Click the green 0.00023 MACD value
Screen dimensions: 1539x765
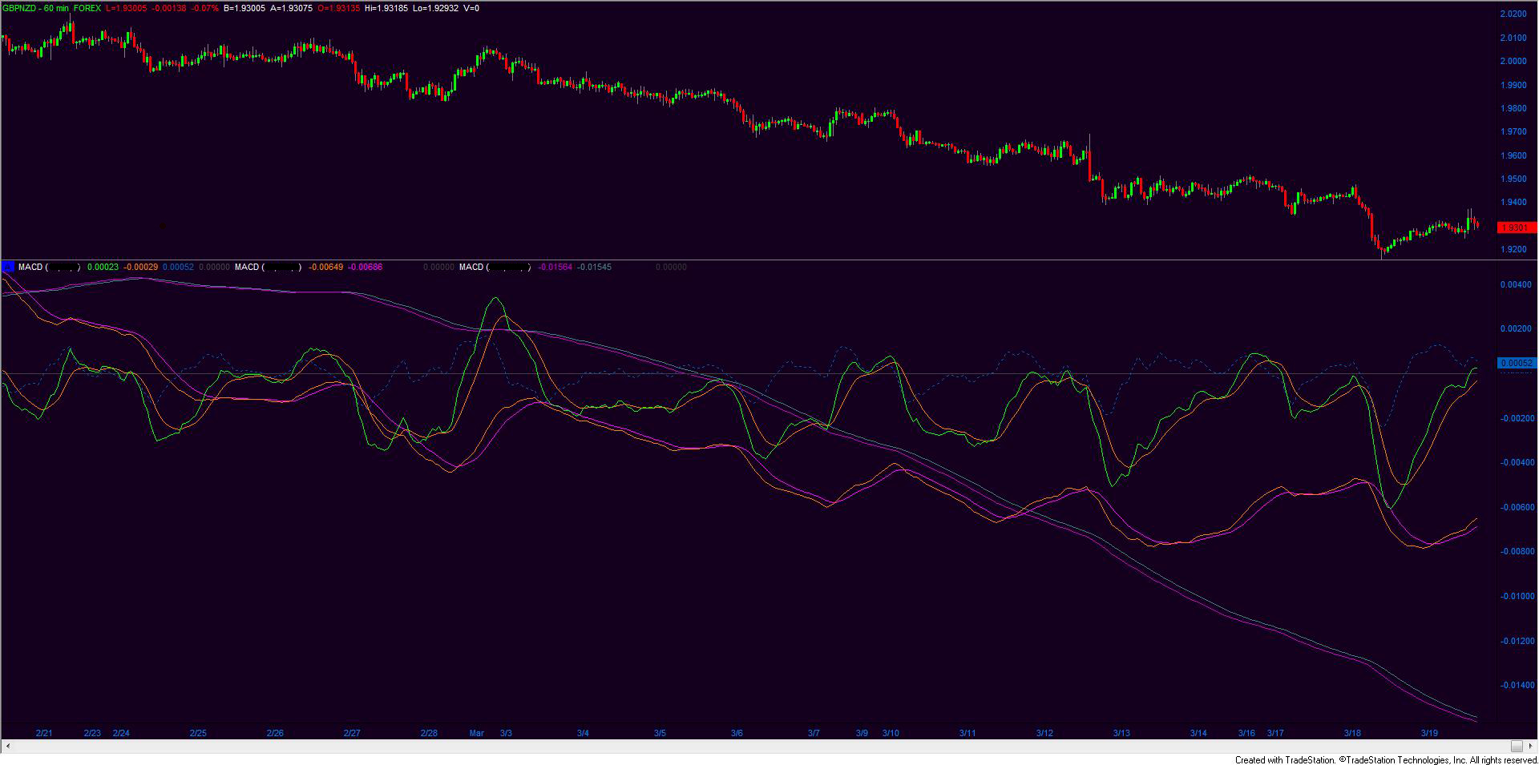coord(103,267)
